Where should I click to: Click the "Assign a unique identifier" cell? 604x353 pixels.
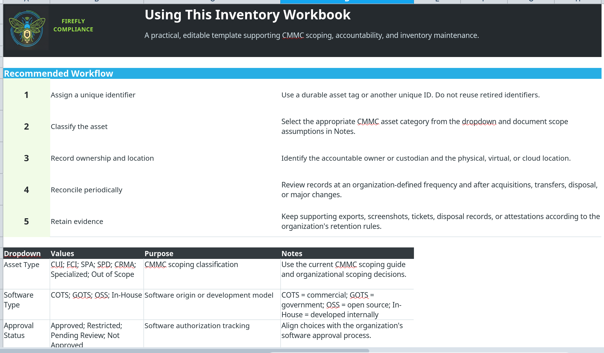(165, 95)
